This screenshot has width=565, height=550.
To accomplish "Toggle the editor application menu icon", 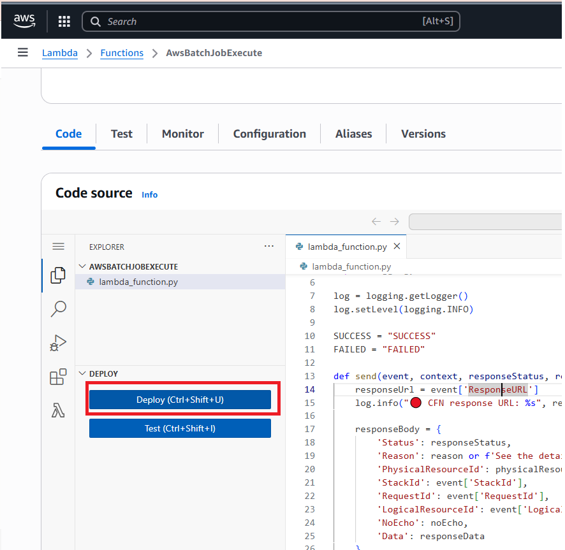I will [x=58, y=247].
